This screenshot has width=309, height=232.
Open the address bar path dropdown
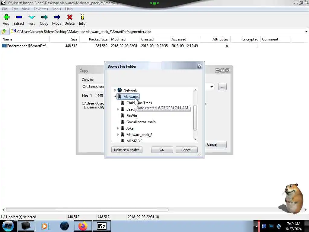click(x=306, y=31)
